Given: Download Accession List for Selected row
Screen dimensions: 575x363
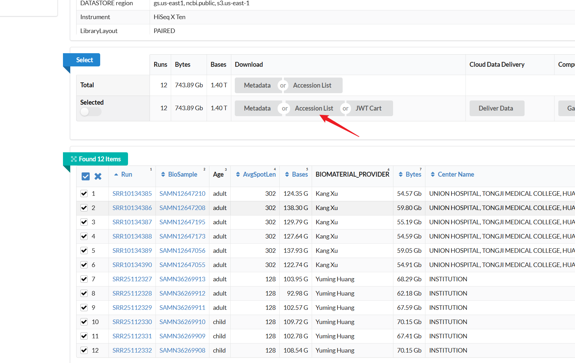Looking at the screenshot, I should coord(314,108).
